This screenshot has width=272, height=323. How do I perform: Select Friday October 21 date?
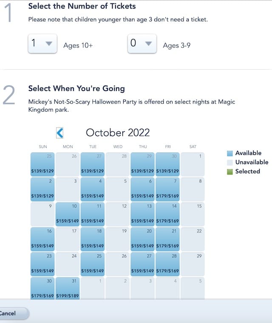tap(167, 239)
